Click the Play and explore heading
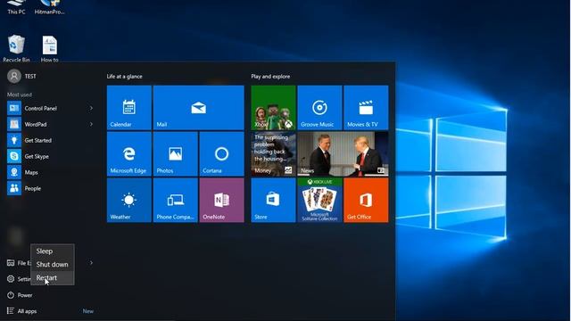This screenshot has width=571, height=321. click(270, 77)
